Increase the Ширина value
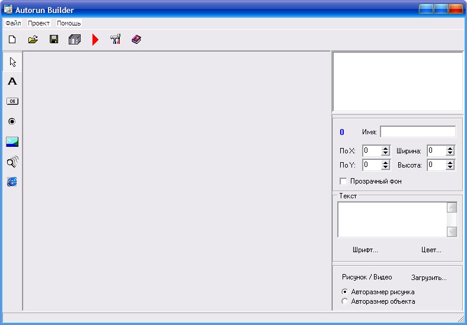Viewport: 467px width, 325px height. tap(450, 148)
